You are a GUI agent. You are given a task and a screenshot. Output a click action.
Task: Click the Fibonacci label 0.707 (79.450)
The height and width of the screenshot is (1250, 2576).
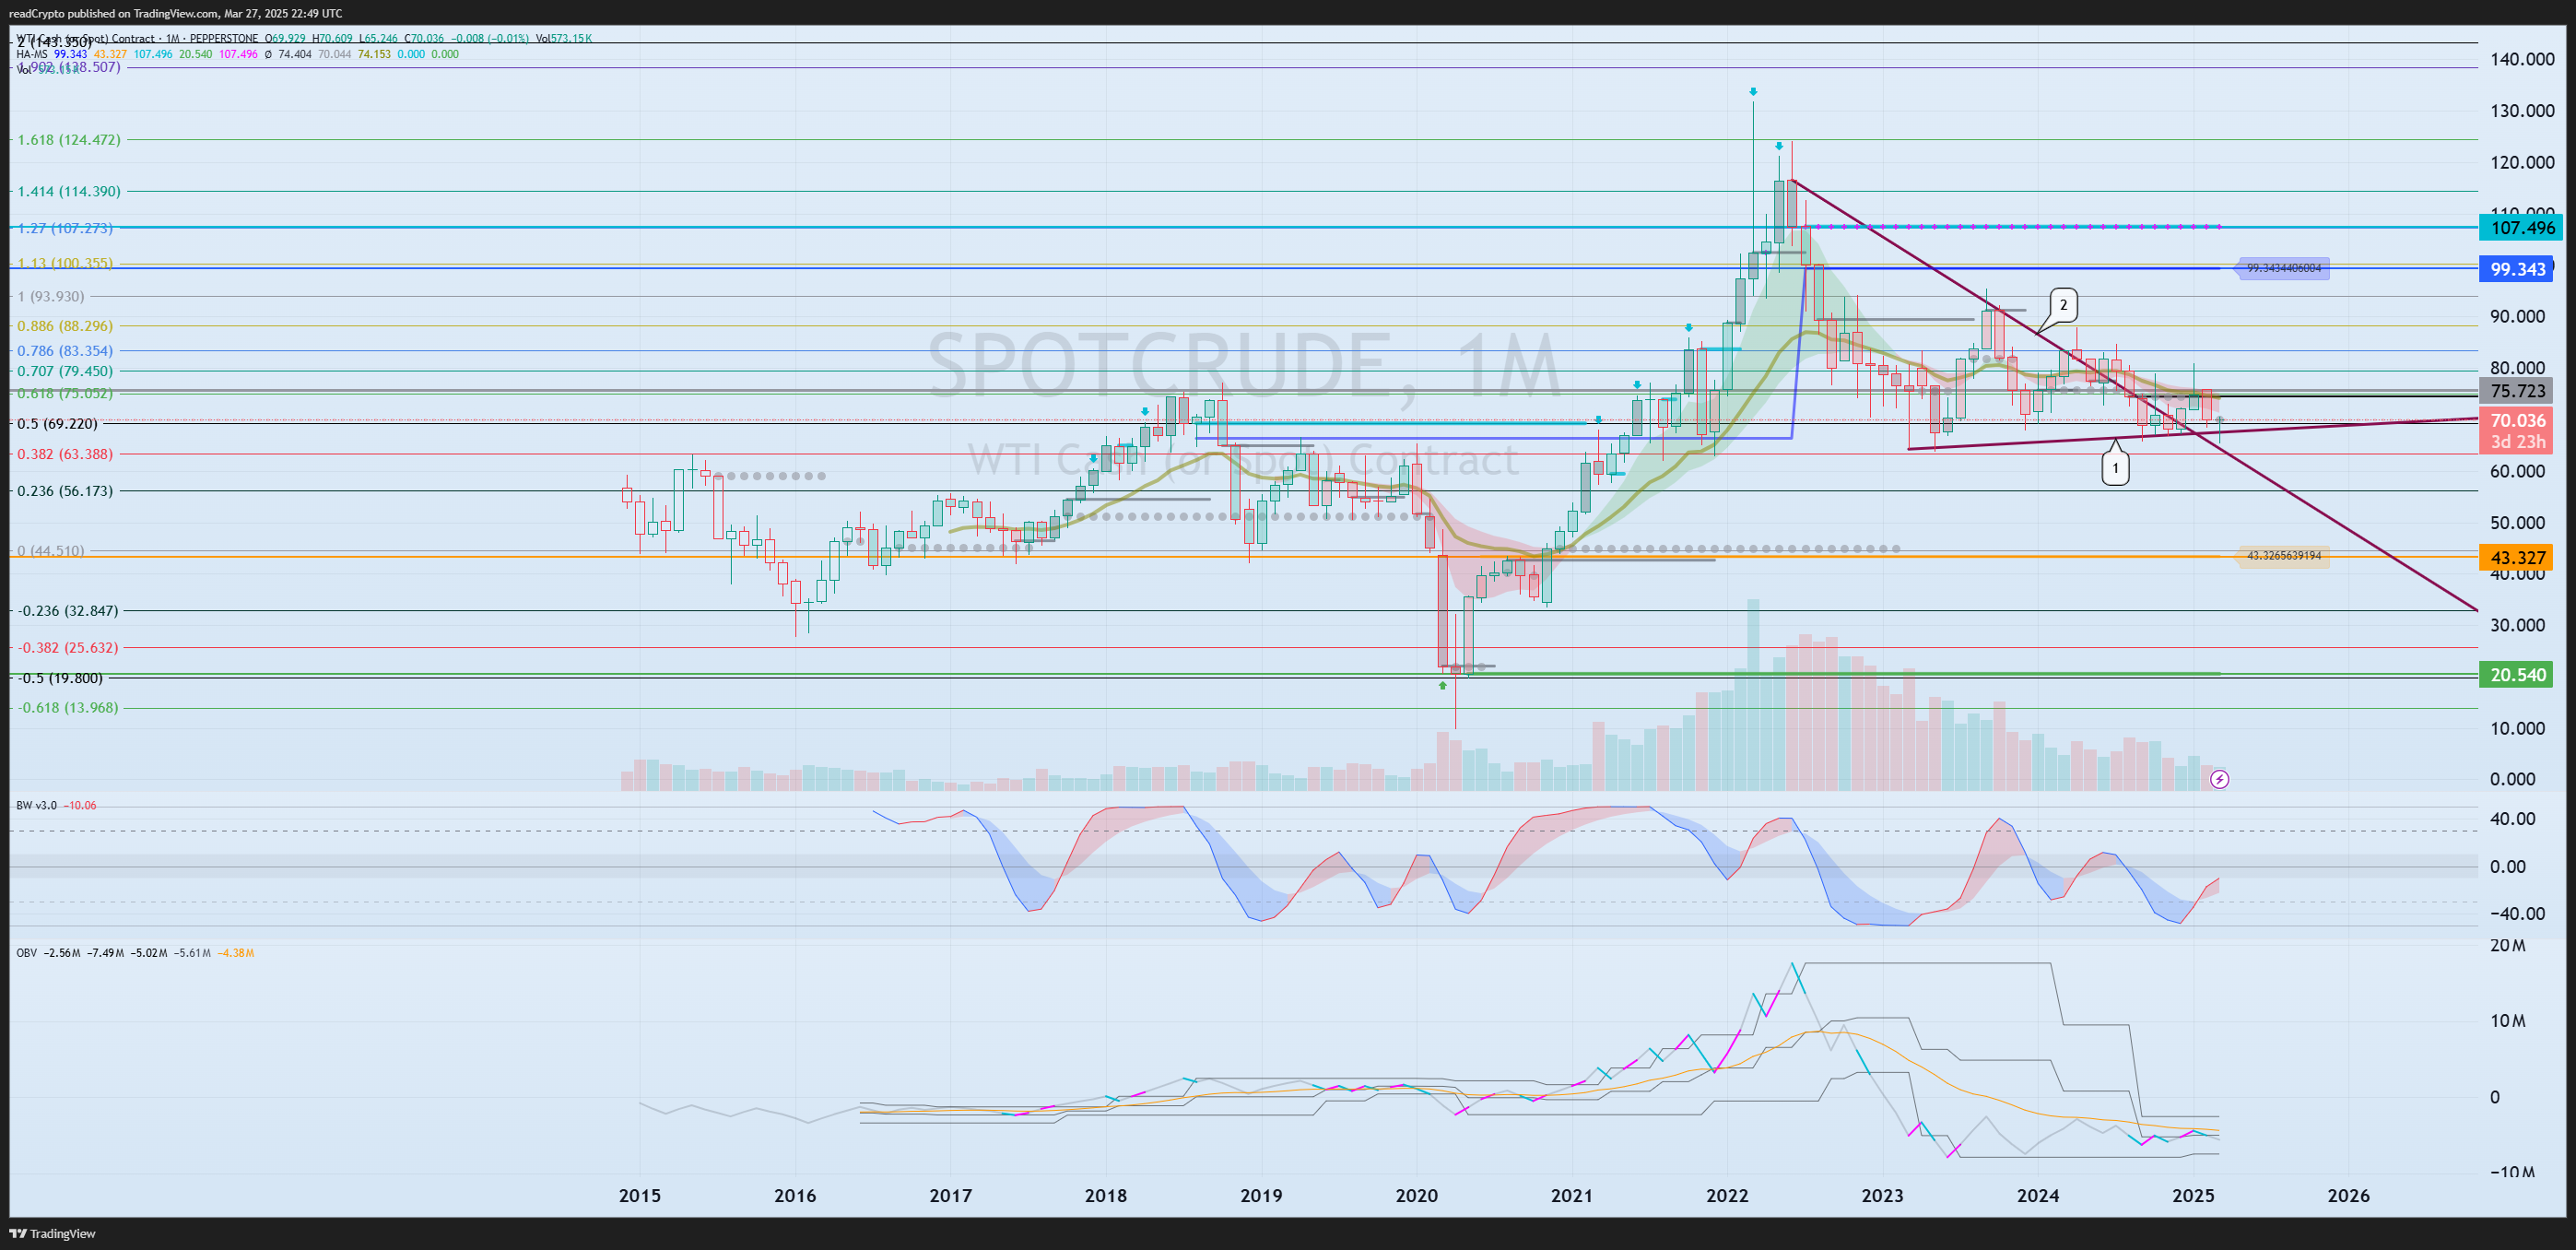coord(65,371)
